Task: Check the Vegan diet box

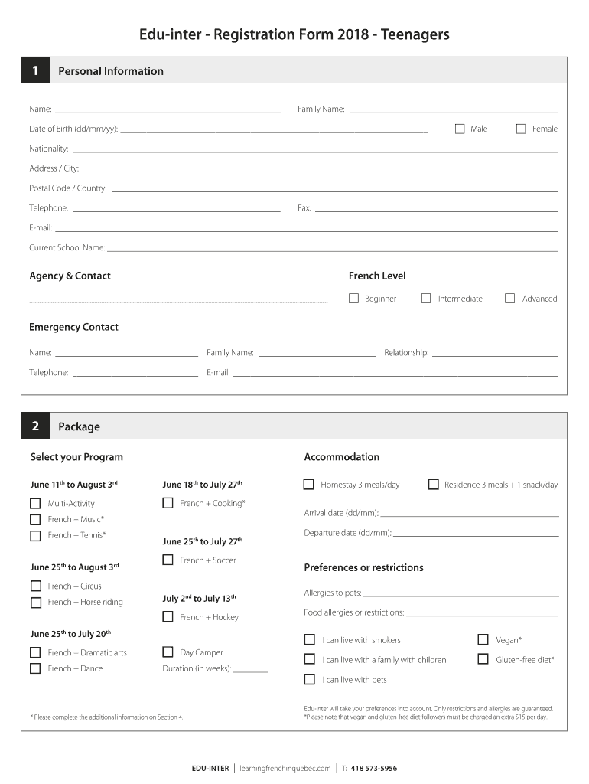Action: point(483,639)
